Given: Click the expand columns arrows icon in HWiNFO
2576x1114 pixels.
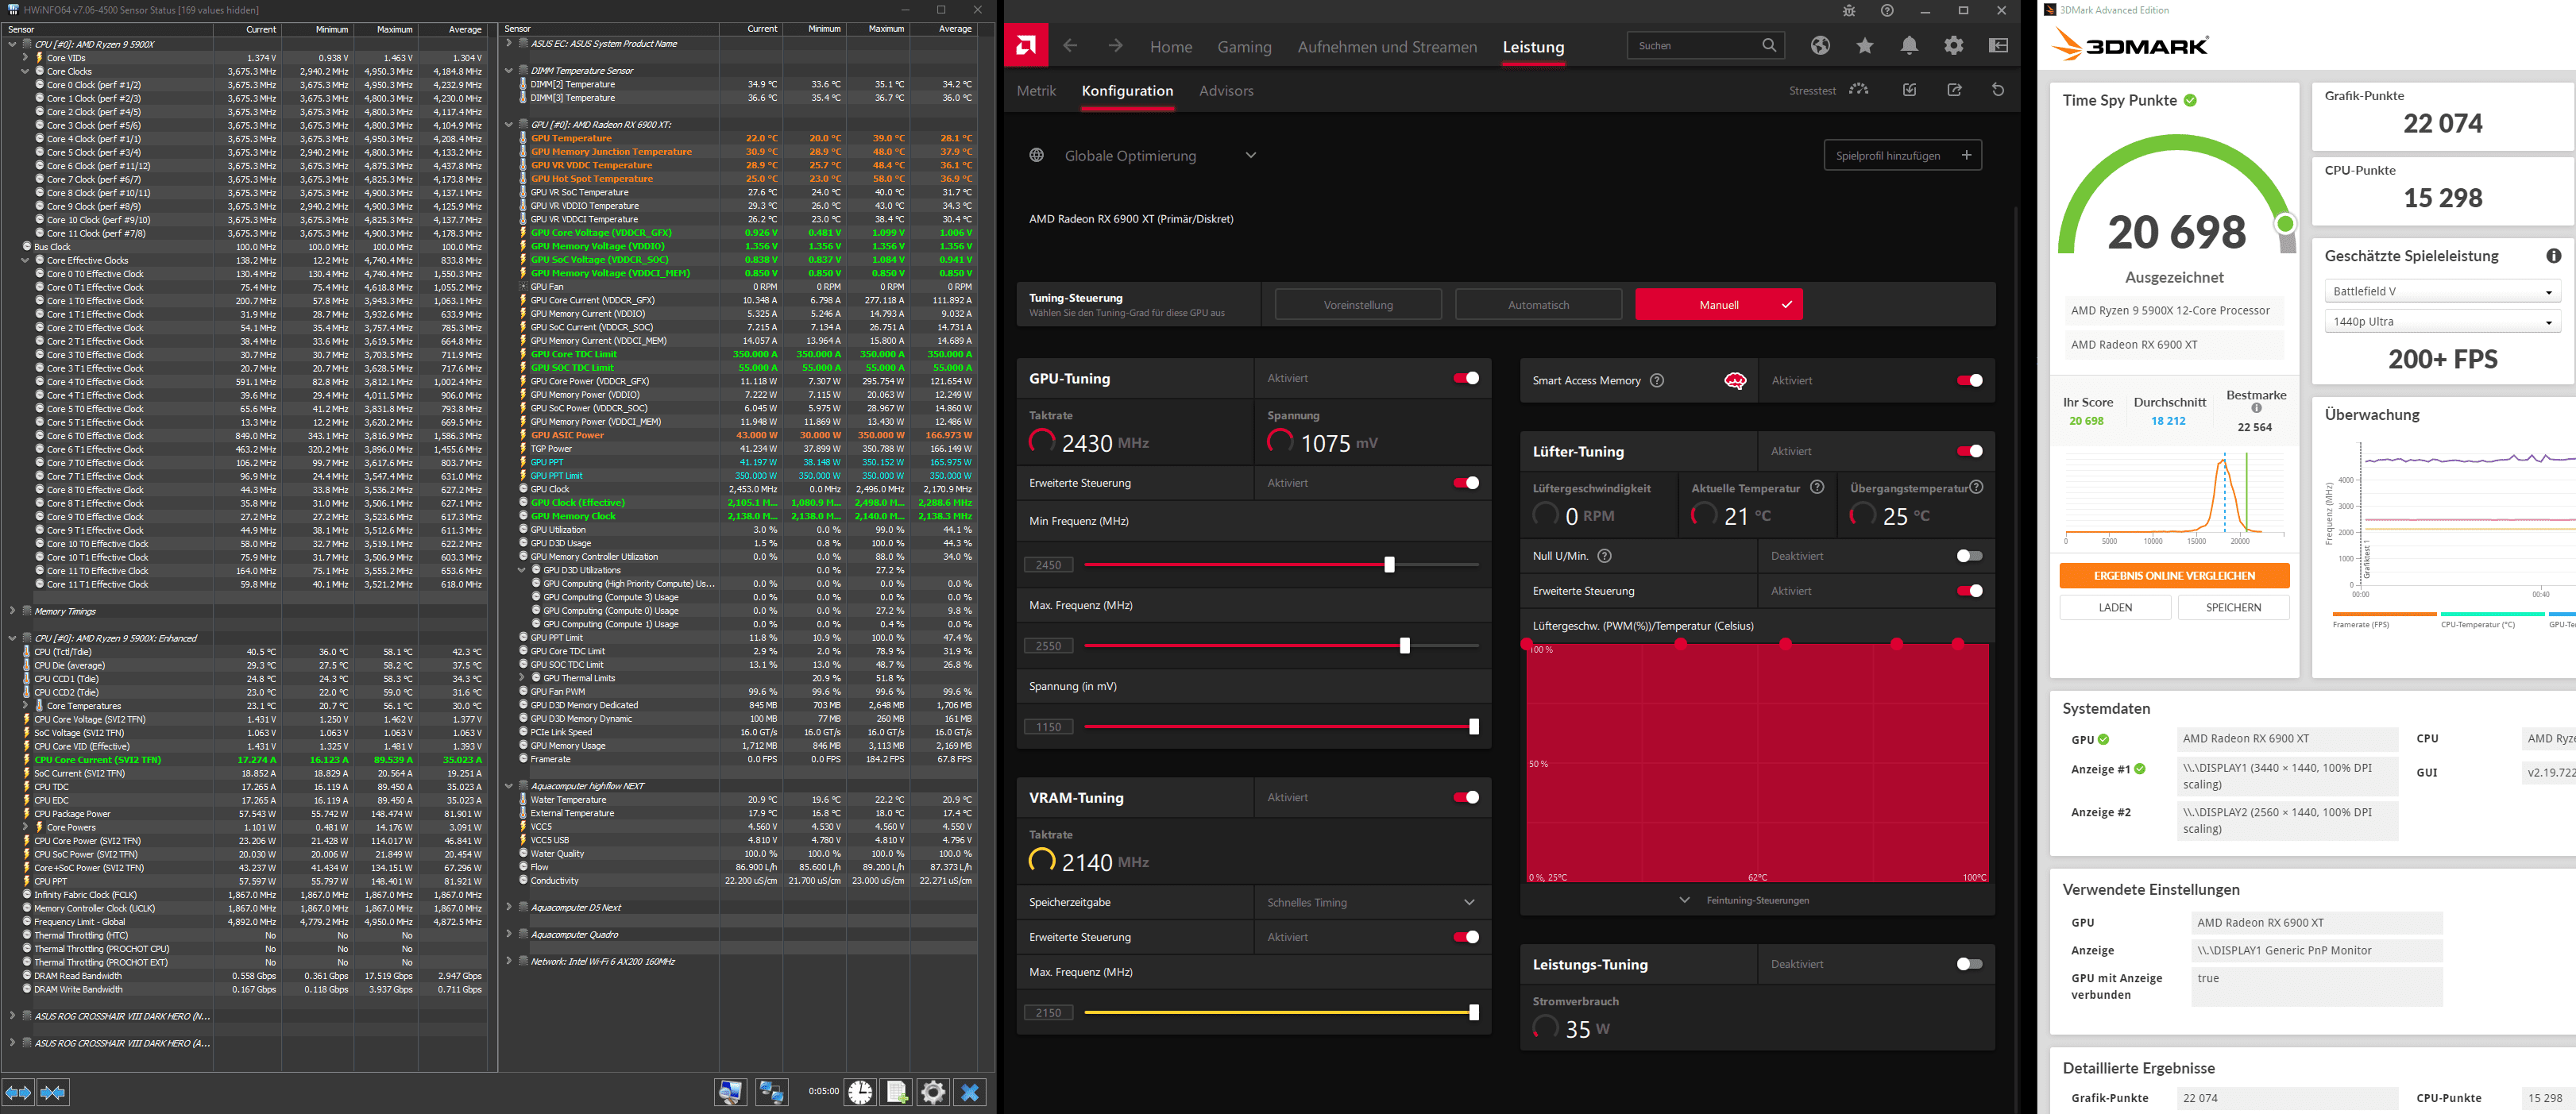Looking at the screenshot, I should 18,1092.
